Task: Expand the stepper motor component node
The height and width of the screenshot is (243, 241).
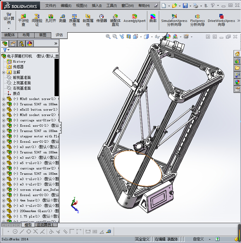Action: point(4,136)
